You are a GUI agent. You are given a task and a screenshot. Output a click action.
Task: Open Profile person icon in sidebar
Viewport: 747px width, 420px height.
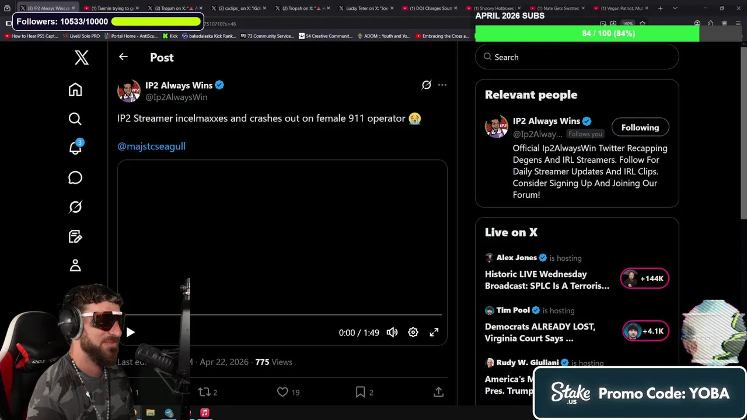coord(75,265)
